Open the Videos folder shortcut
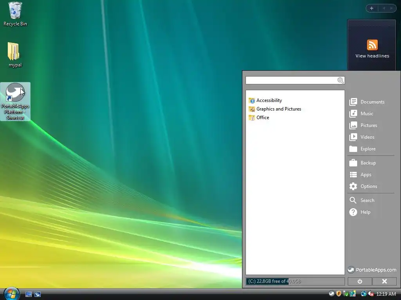 point(362,137)
